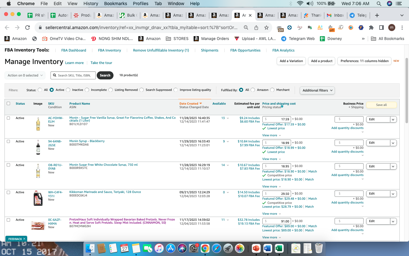Launch Siri from the Dock
Screen dimensions: 409x256
pos(182,248)
